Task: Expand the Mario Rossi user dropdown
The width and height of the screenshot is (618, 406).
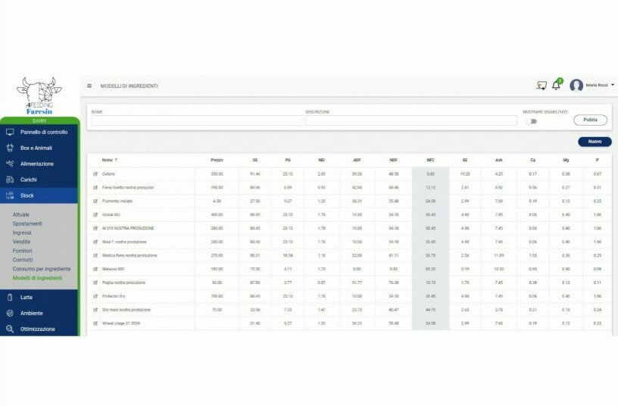Action: pyautogui.click(x=612, y=85)
